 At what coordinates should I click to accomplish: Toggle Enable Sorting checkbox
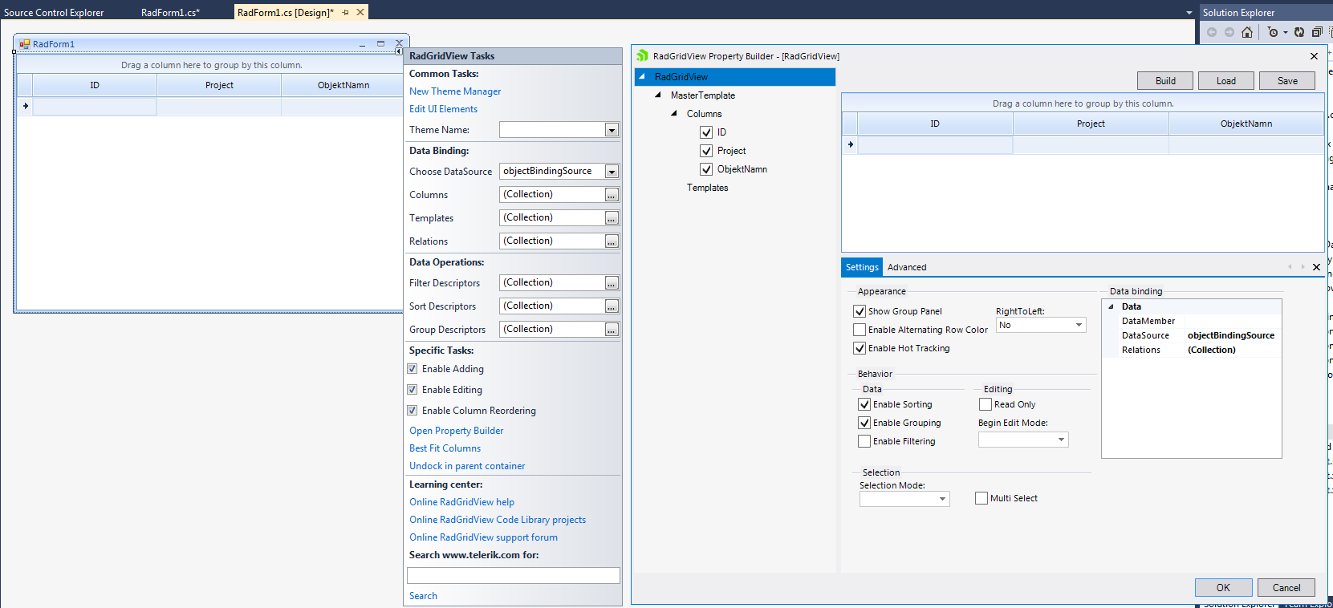(x=864, y=404)
